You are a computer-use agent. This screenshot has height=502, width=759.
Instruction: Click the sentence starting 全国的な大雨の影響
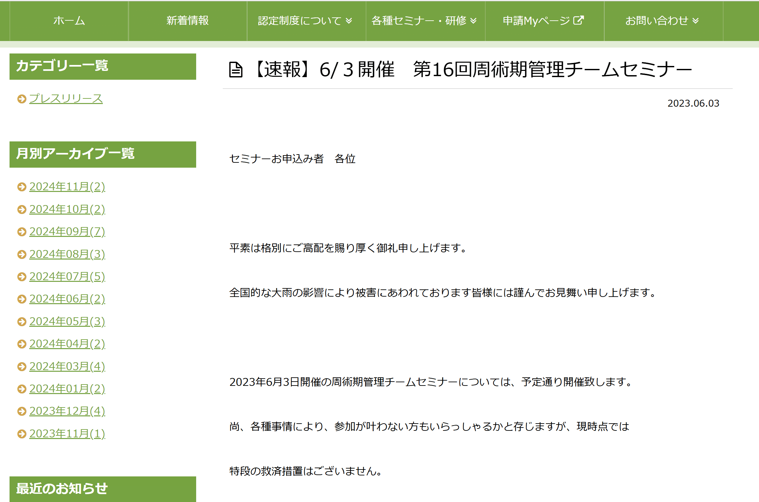443,293
